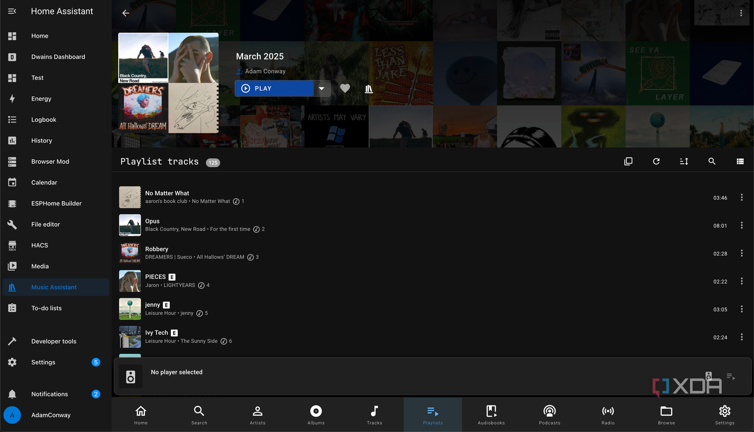Screen dimensions: 754x432
Task: Click the March 2025 playlist cover thumbnail
Action: [168, 83]
